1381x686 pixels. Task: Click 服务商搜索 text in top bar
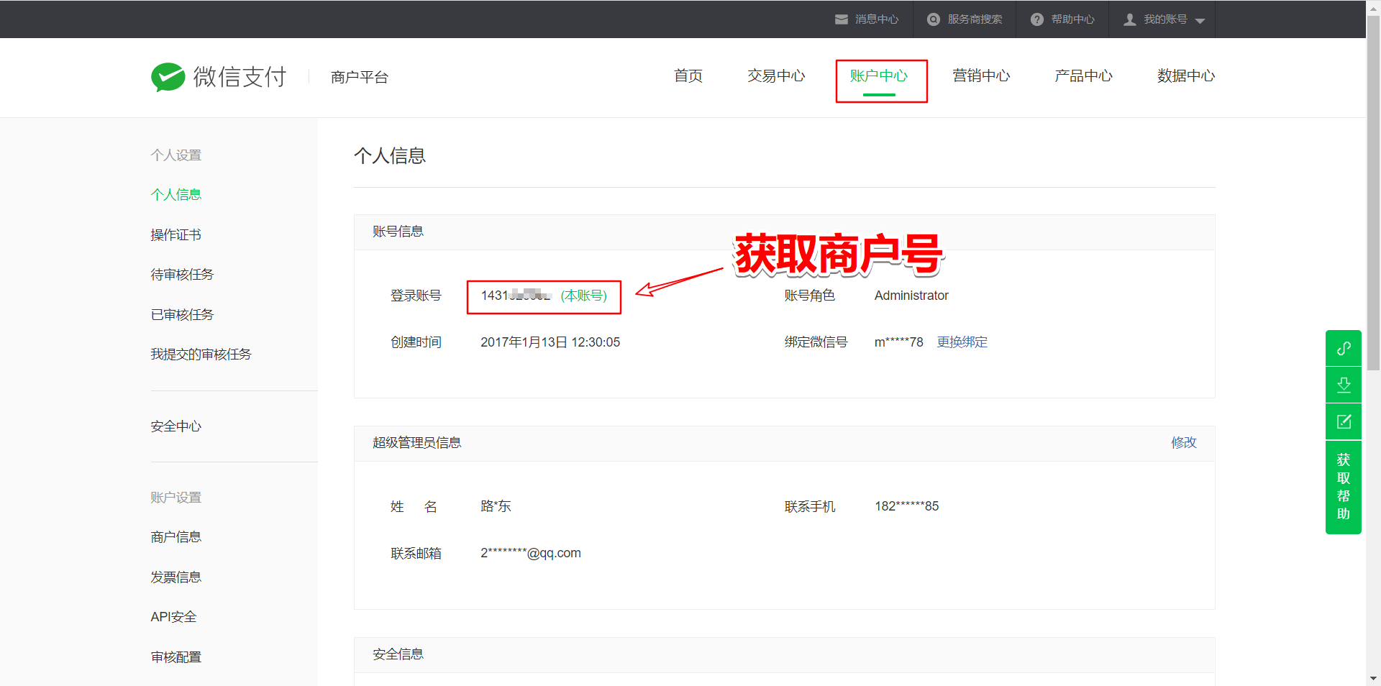pyautogui.click(x=975, y=19)
